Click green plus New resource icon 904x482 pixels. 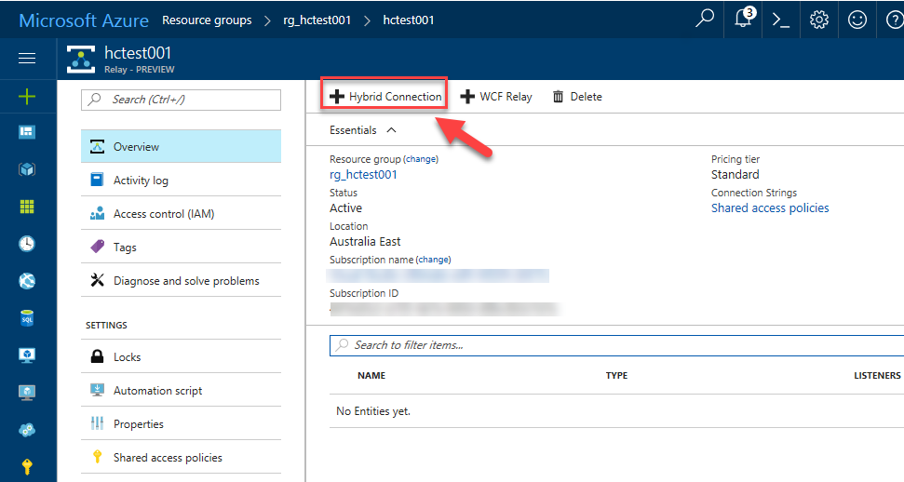click(27, 96)
